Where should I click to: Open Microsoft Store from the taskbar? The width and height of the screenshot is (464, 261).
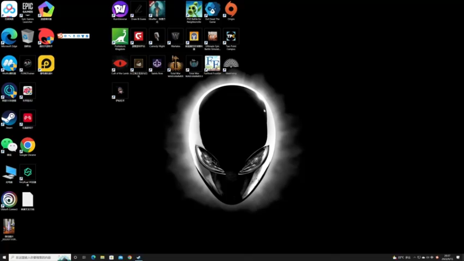[x=111, y=258]
